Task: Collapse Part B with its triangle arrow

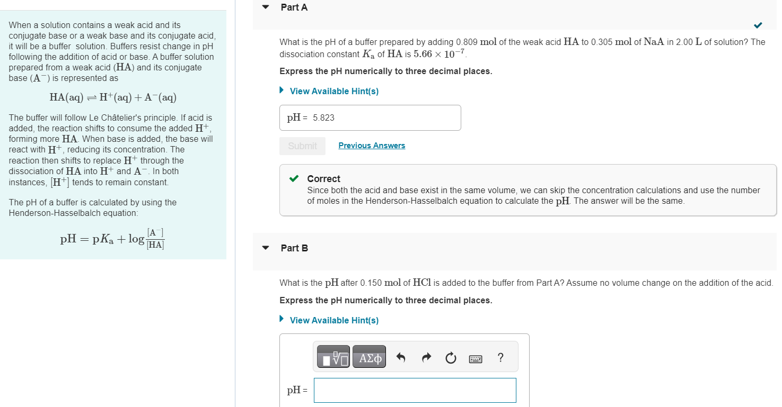Action: [x=266, y=248]
